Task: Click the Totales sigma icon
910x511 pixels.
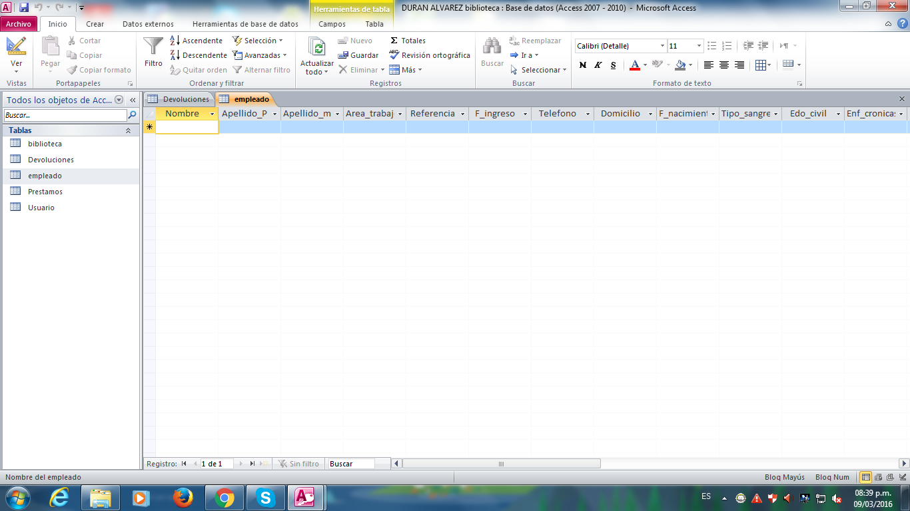Action: pos(394,41)
